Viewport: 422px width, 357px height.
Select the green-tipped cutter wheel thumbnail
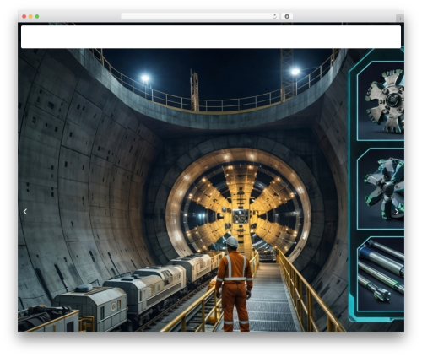click(381, 189)
